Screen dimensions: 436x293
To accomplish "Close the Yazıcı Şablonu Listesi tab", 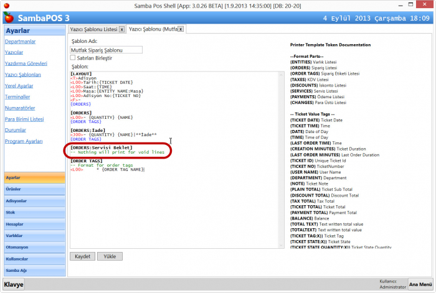I will coord(121,29).
